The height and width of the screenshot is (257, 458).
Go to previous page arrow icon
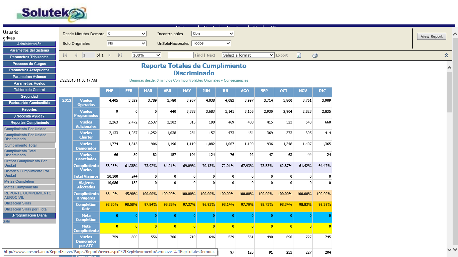click(76, 55)
